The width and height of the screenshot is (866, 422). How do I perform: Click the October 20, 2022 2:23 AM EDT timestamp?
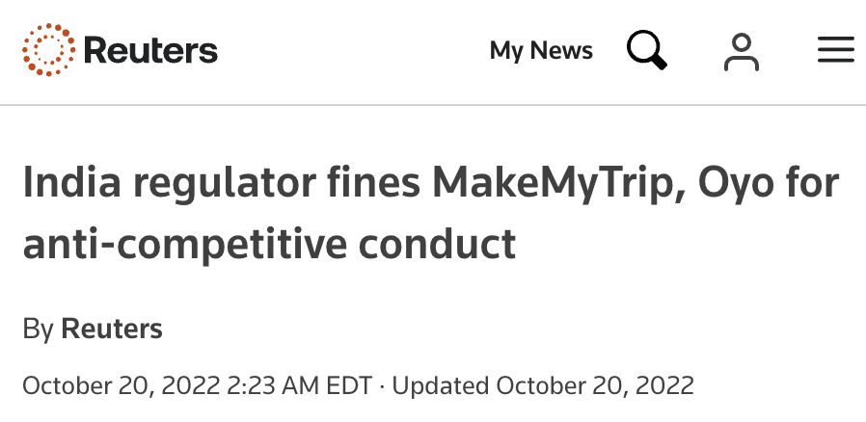click(x=197, y=385)
